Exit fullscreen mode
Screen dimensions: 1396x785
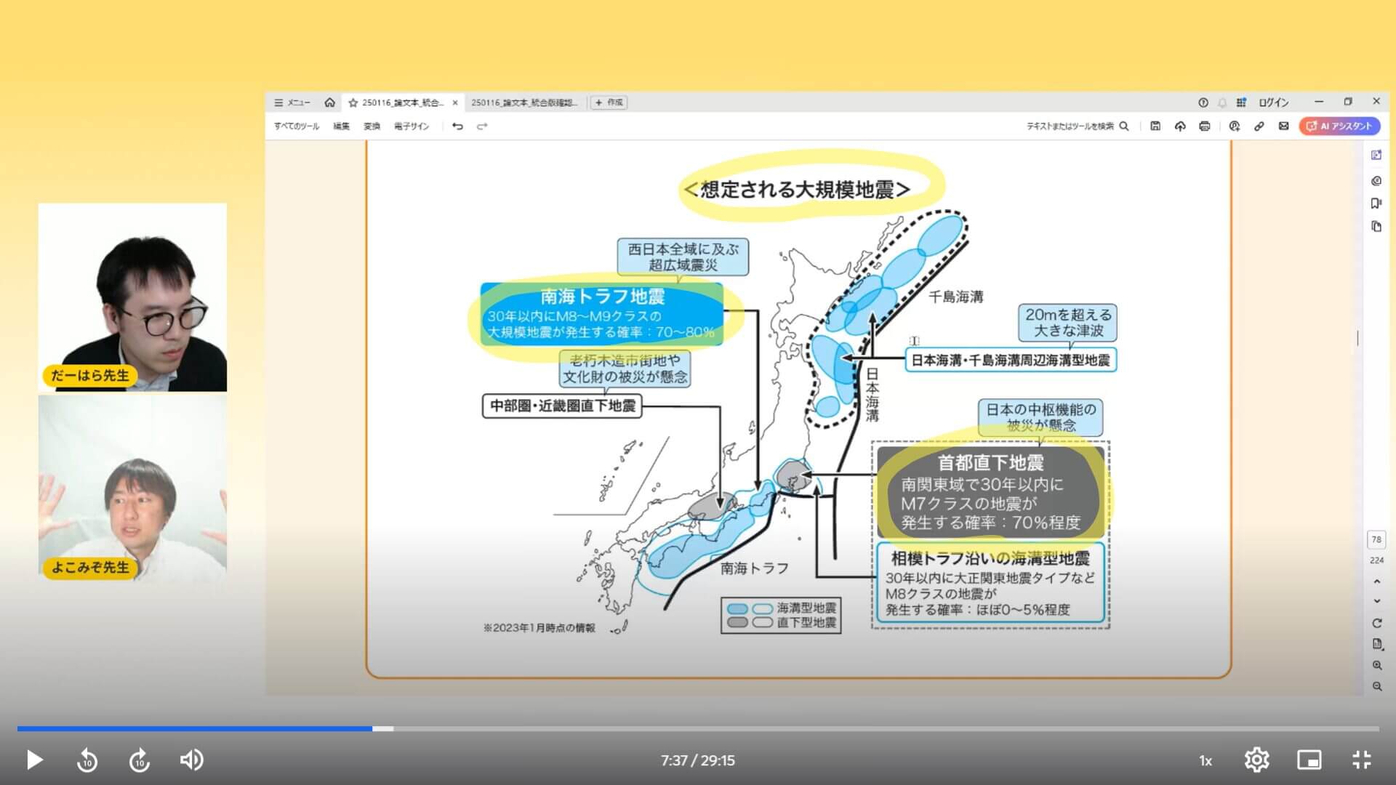coord(1361,760)
